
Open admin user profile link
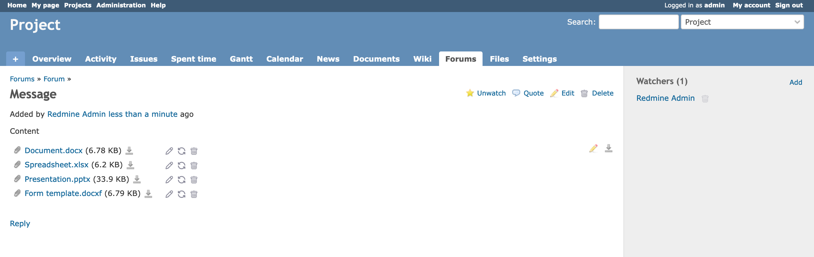tap(714, 5)
